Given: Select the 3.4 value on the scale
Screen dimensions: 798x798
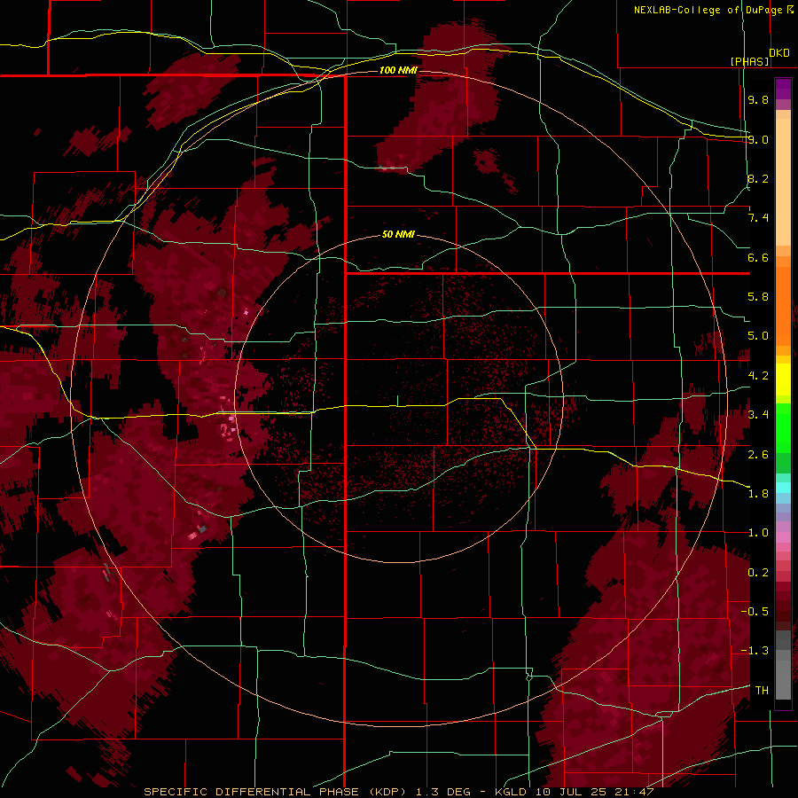Looking at the screenshot, I should click(758, 415).
